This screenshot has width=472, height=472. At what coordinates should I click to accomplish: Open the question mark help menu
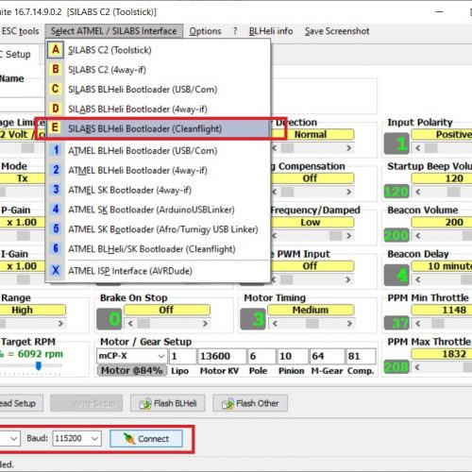[x=235, y=31]
